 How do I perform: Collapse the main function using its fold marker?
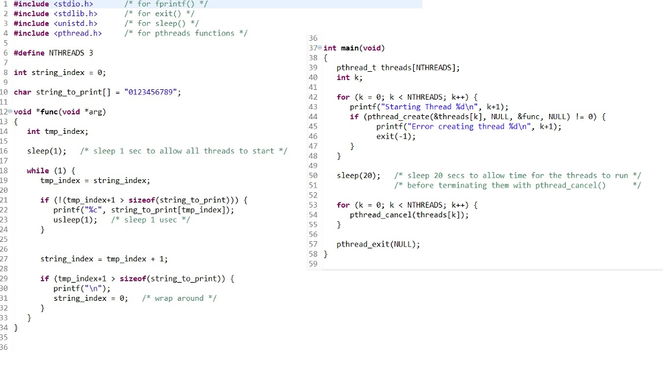(319, 47)
